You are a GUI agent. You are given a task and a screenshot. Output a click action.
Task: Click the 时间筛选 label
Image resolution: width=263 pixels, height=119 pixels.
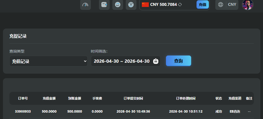click(99, 51)
